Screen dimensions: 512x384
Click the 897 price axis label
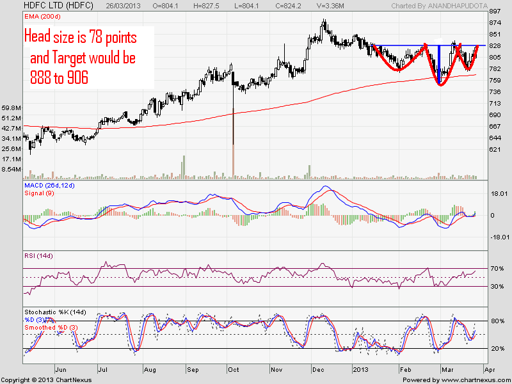495,12
